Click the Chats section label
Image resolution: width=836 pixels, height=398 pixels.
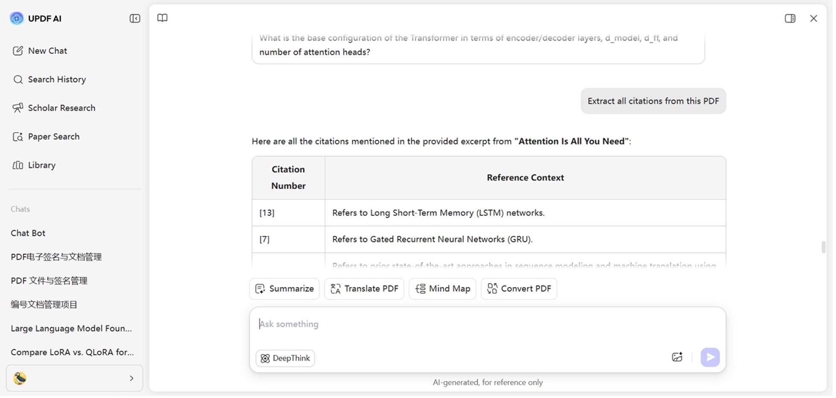click(20, 210)
